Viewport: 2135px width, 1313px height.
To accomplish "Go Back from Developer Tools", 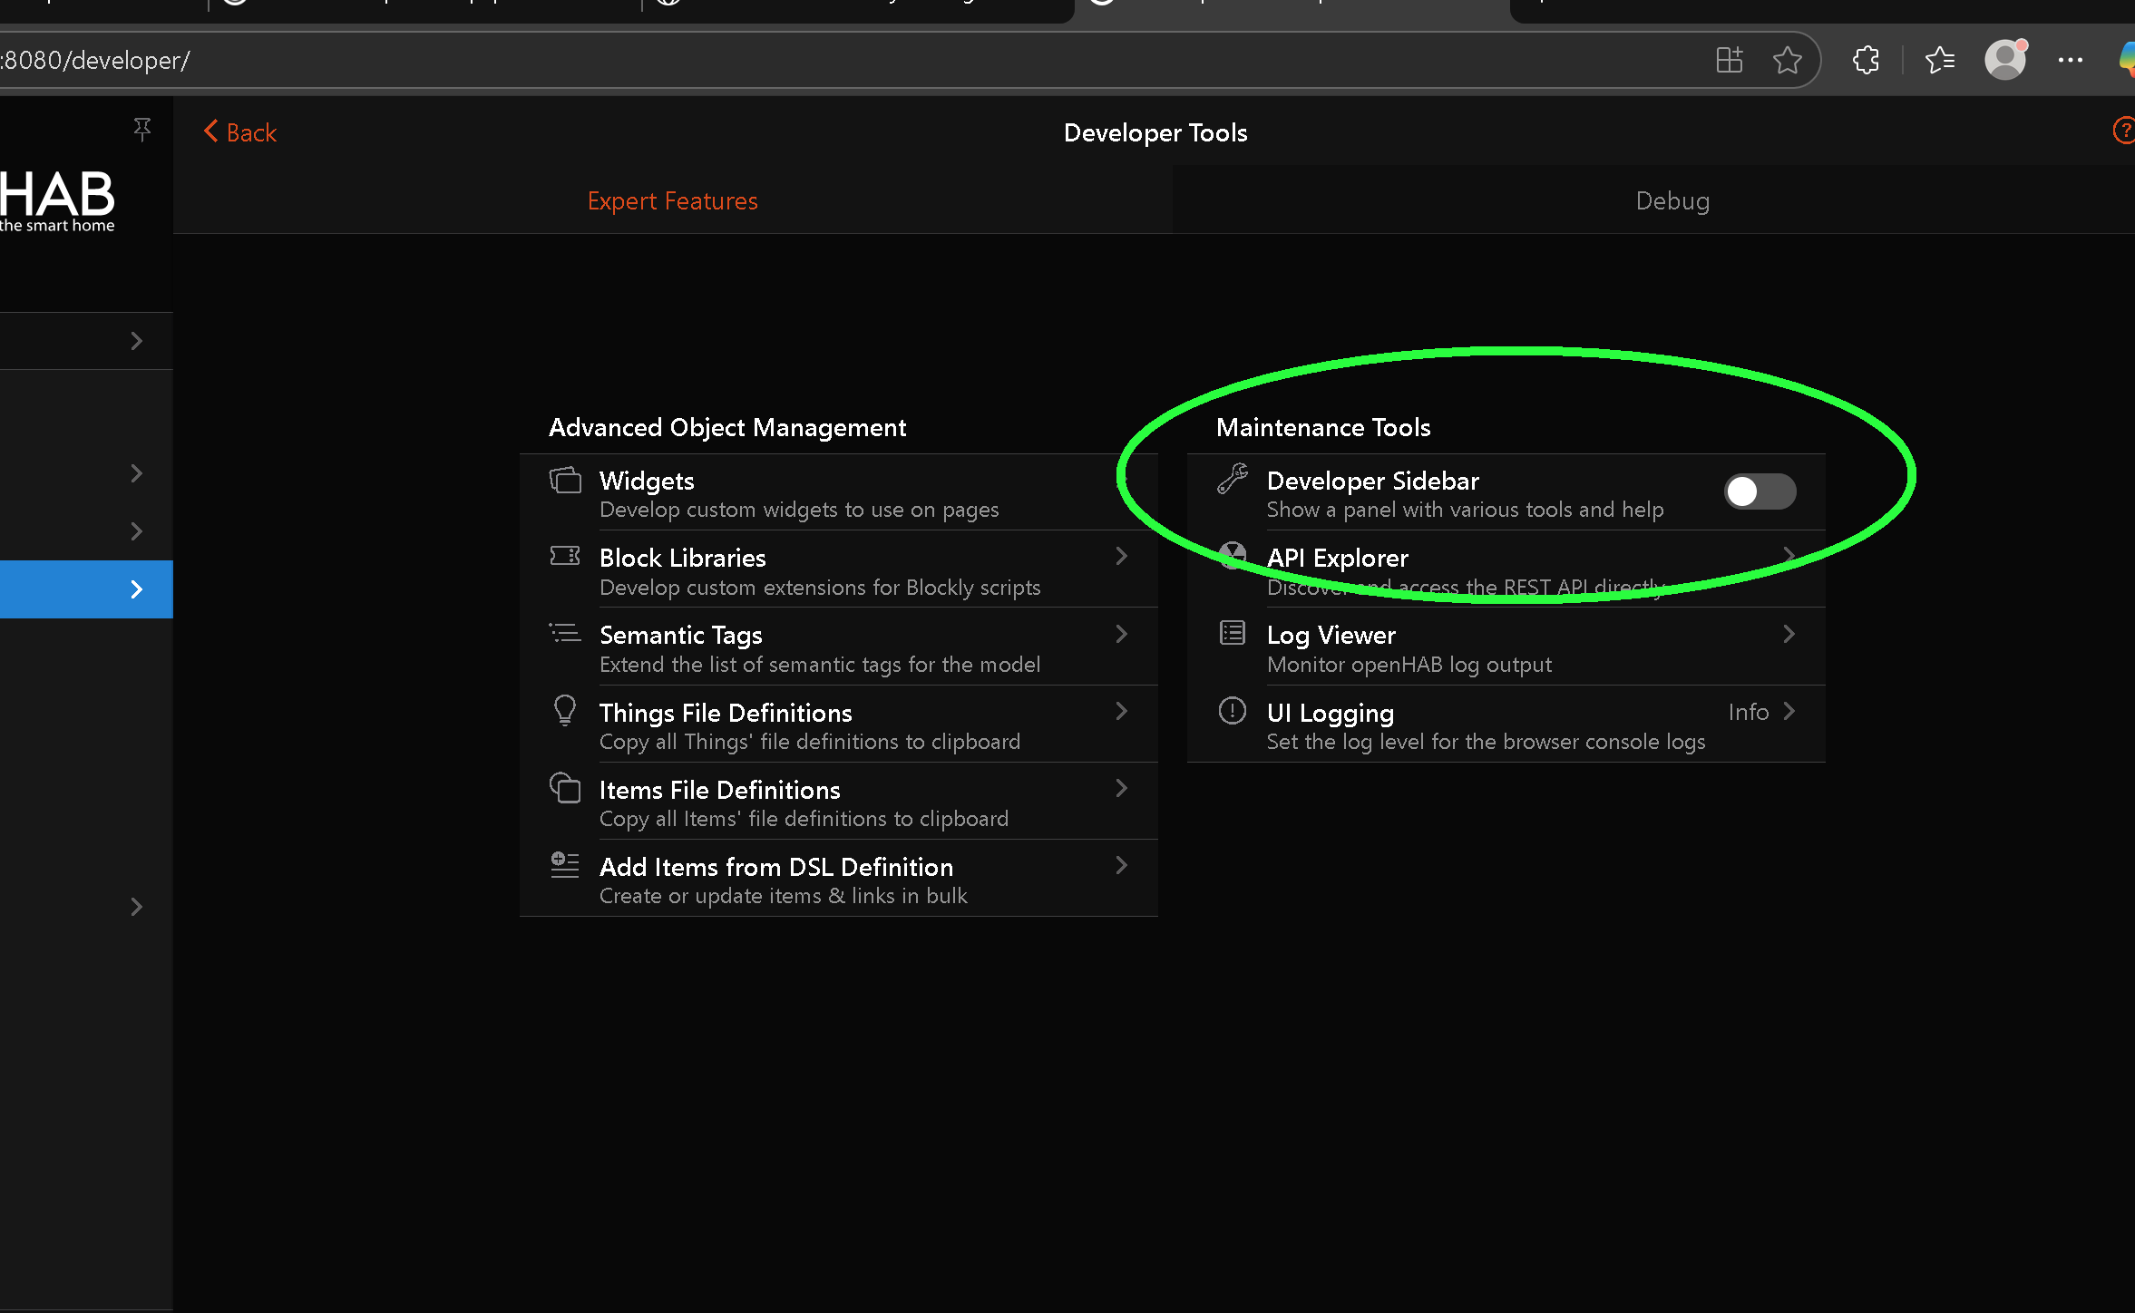I will (240, 132).
